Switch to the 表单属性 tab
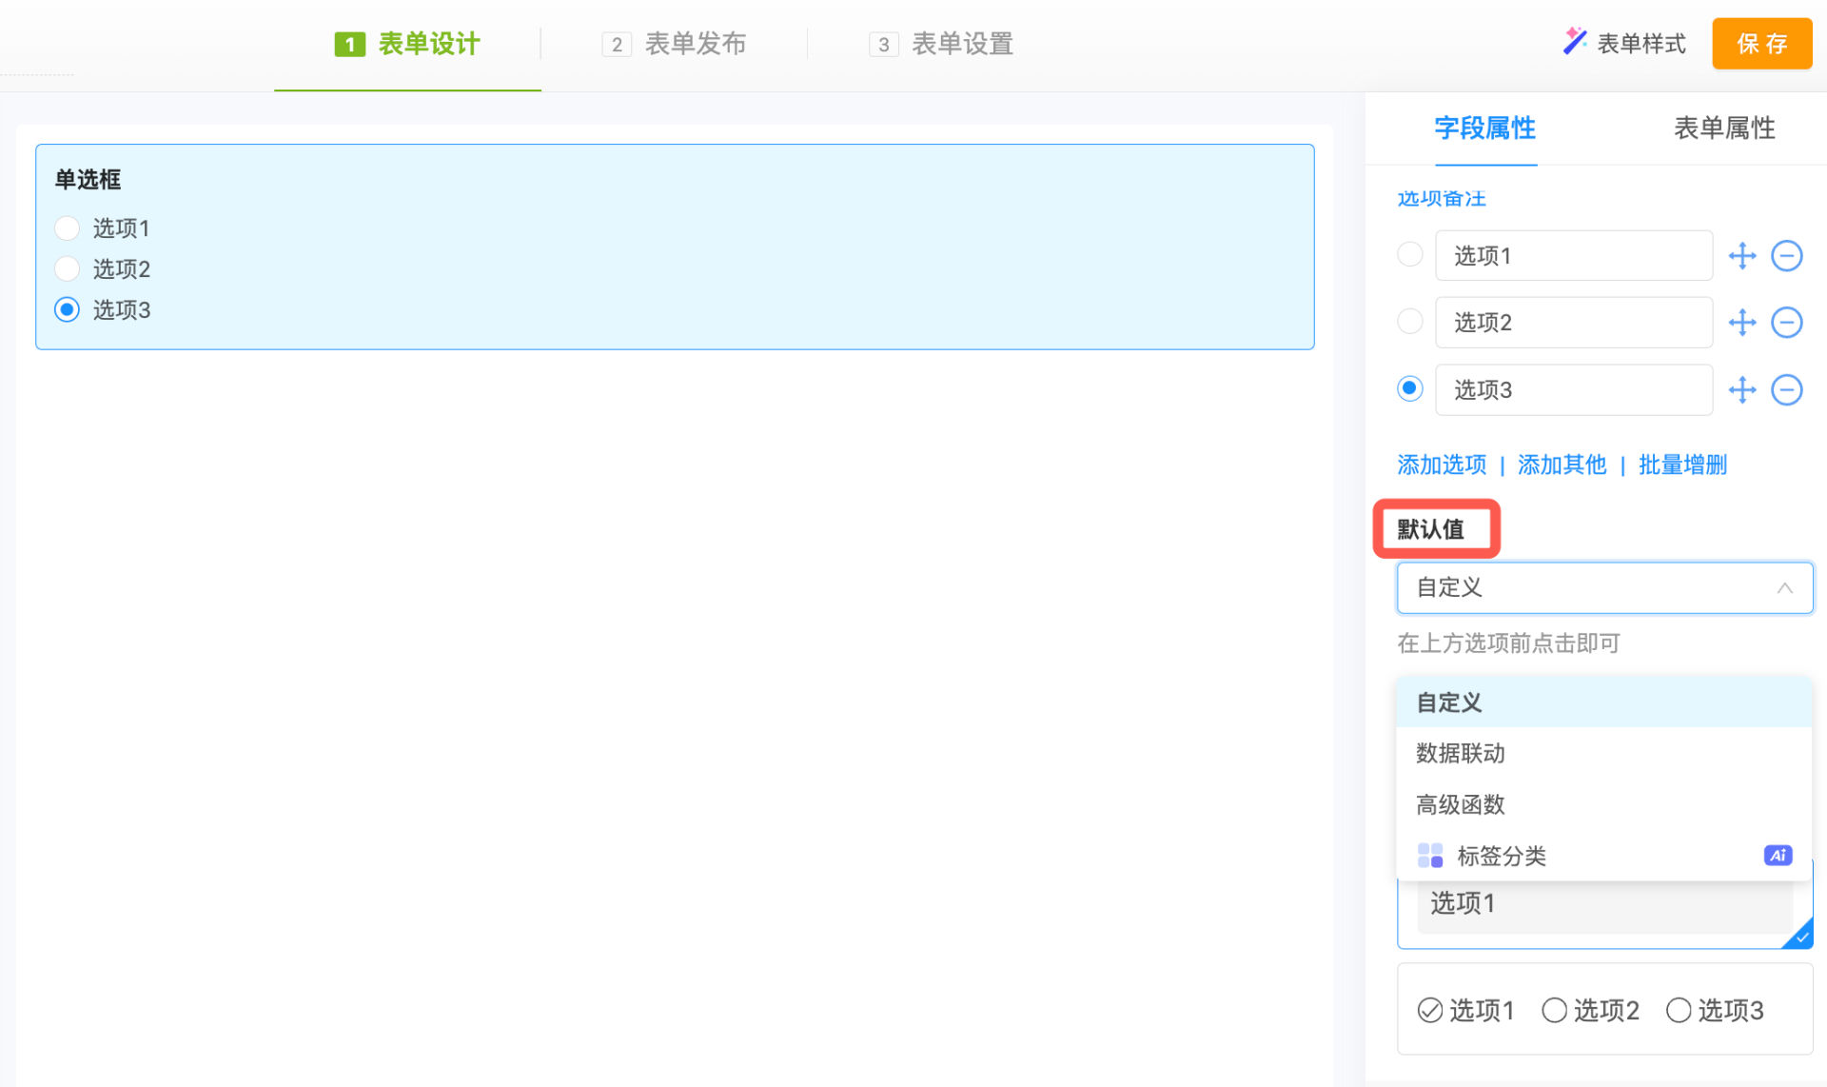 [1723, 128]
